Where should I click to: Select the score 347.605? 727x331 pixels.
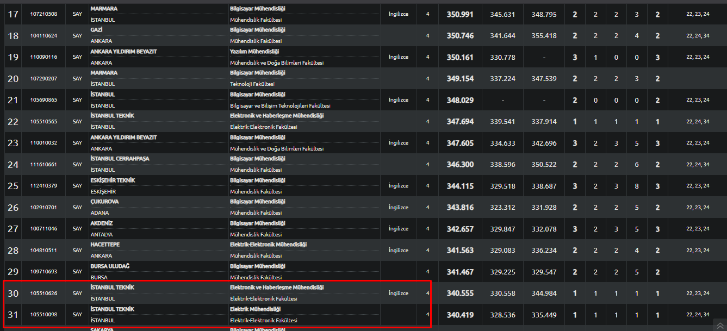click(460, 143)
